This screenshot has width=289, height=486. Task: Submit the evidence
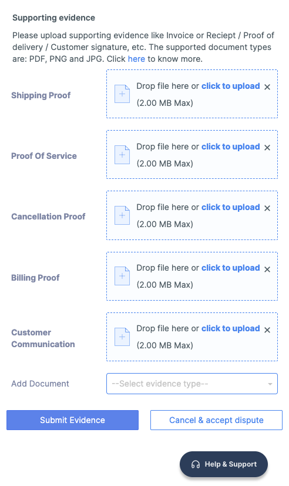(72, 420)
